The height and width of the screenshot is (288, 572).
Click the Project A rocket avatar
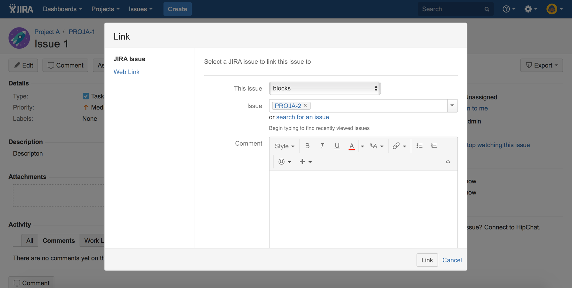pyautogui.click(x=19, y=38)
